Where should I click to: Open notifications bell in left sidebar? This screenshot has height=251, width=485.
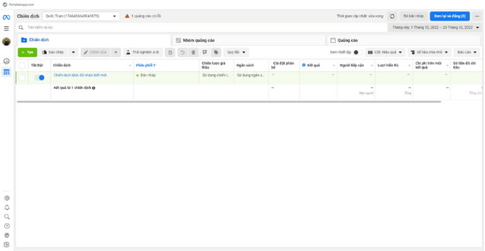point(7,207)
